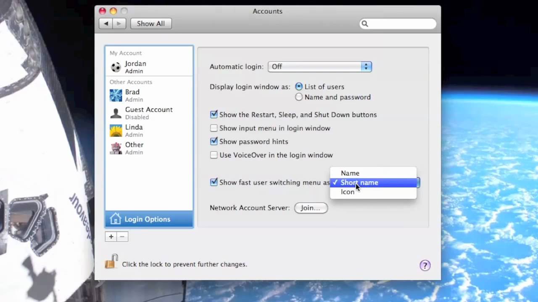Click Jordan's soccer ball account picture
The image size is (538, 302).
coord(116,67)
